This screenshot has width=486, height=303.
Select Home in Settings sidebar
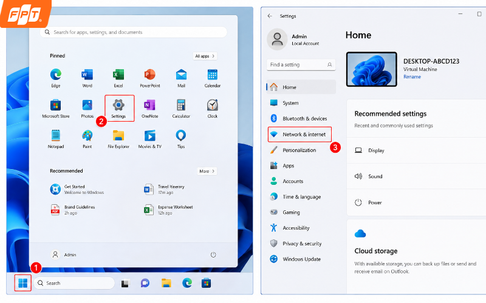pos(301,87)
